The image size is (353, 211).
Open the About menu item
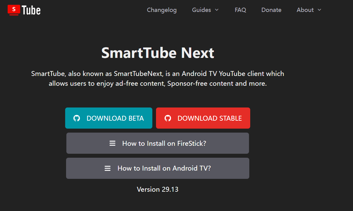click(305, 10)
